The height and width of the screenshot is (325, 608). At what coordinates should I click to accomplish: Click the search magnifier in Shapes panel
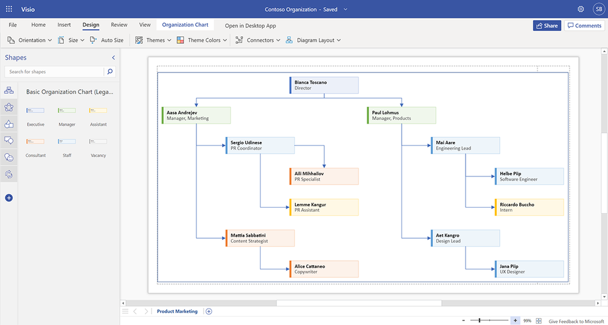pos(110,71)
